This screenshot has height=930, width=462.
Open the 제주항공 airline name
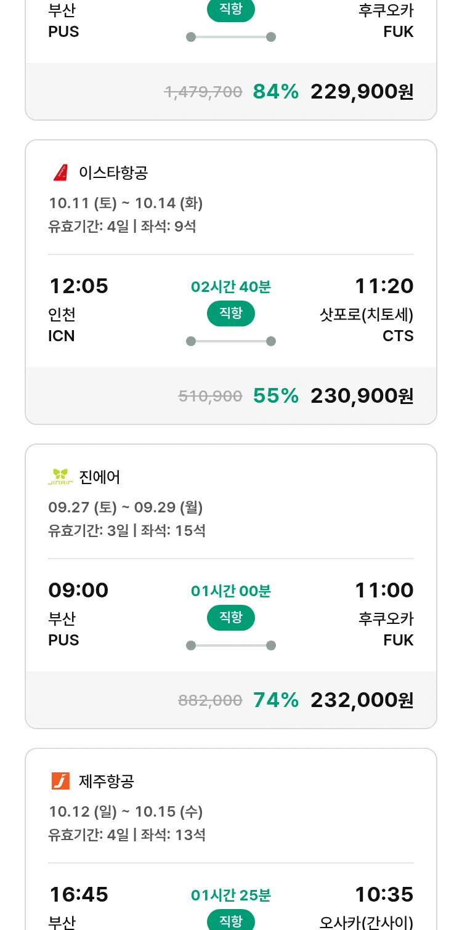click(107, 781)
